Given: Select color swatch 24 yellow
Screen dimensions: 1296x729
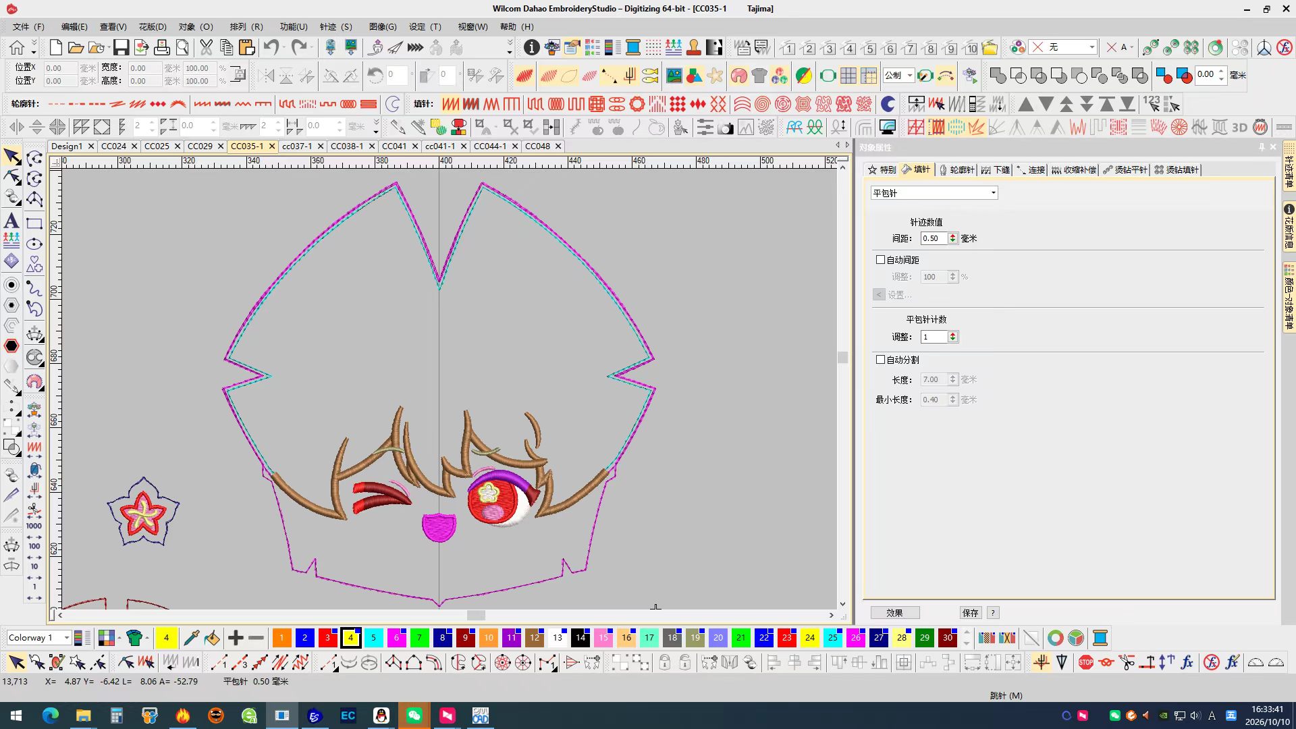Looking at the screenshot, I should click(810, 638).
